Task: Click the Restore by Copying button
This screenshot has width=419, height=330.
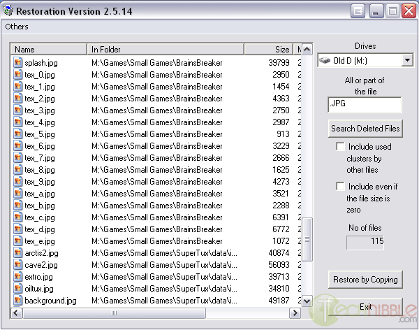Action: (x=365, y=280)
